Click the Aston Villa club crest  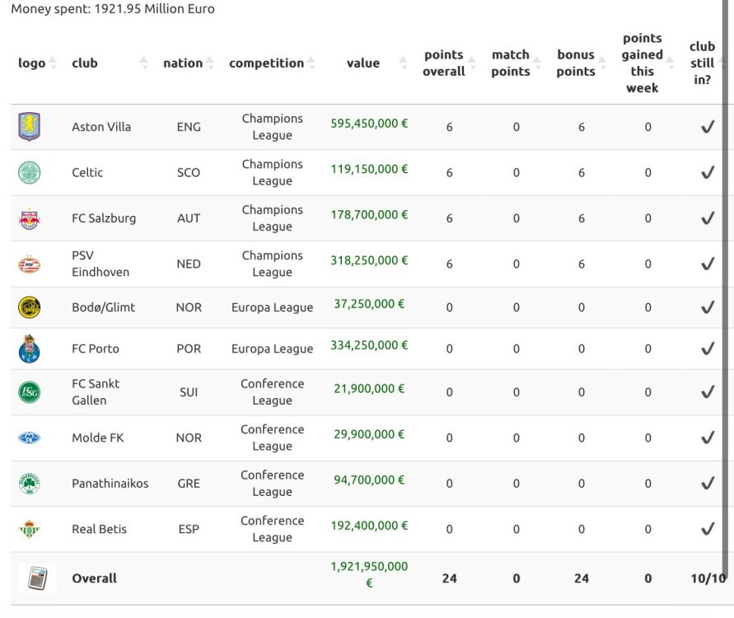tap(29, 127)
